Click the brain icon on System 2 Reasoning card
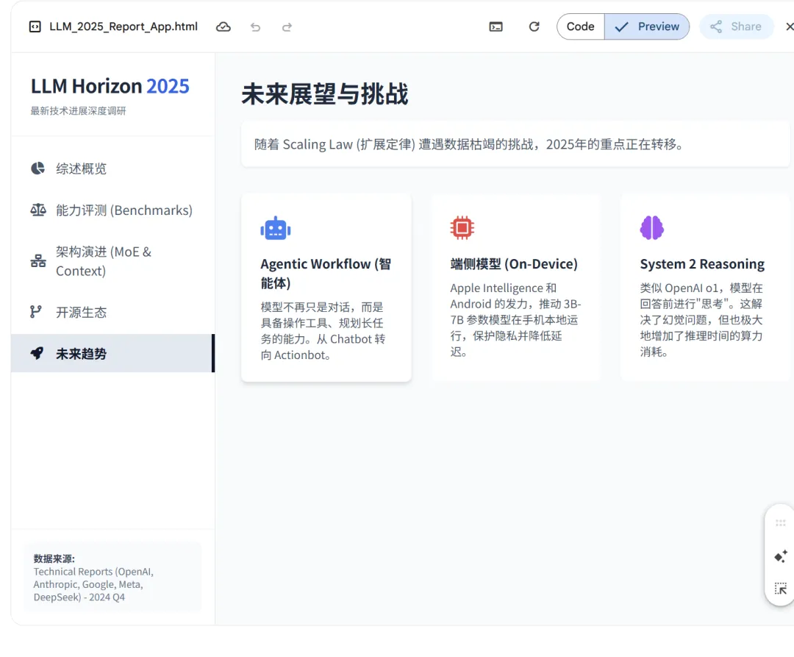 652,228
